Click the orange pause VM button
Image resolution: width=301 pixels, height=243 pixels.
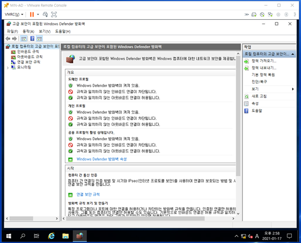(32, 14)
